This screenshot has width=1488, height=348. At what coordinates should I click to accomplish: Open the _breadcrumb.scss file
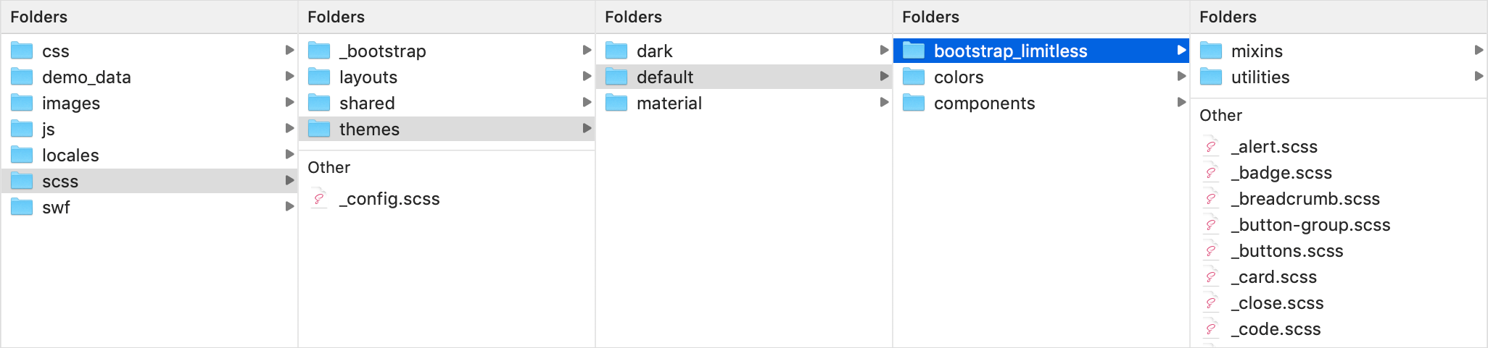(1339, 198)
